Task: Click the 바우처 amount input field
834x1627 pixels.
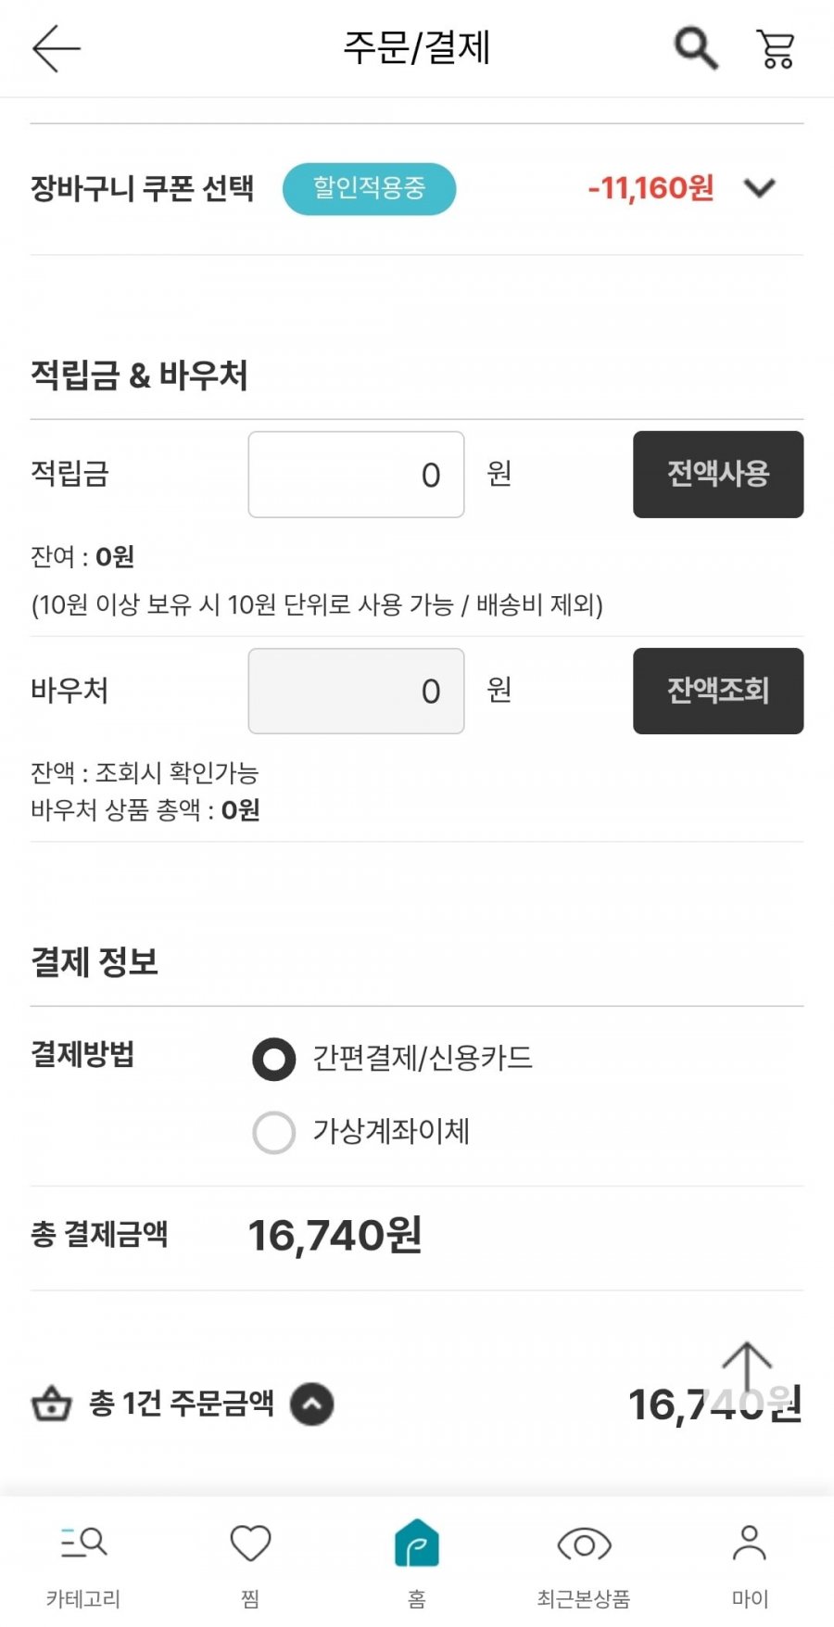Action: click(356, 691)
